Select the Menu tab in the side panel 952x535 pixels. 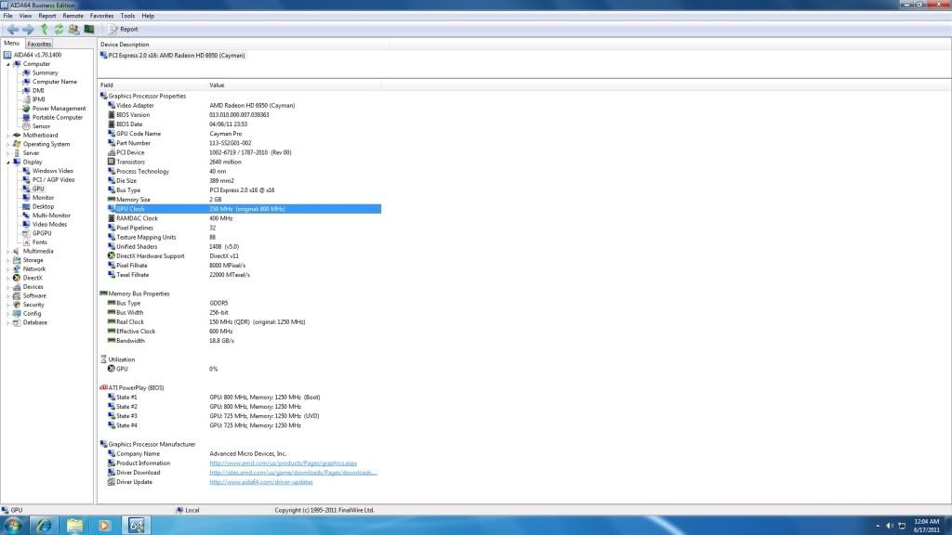tap(11, 43)
